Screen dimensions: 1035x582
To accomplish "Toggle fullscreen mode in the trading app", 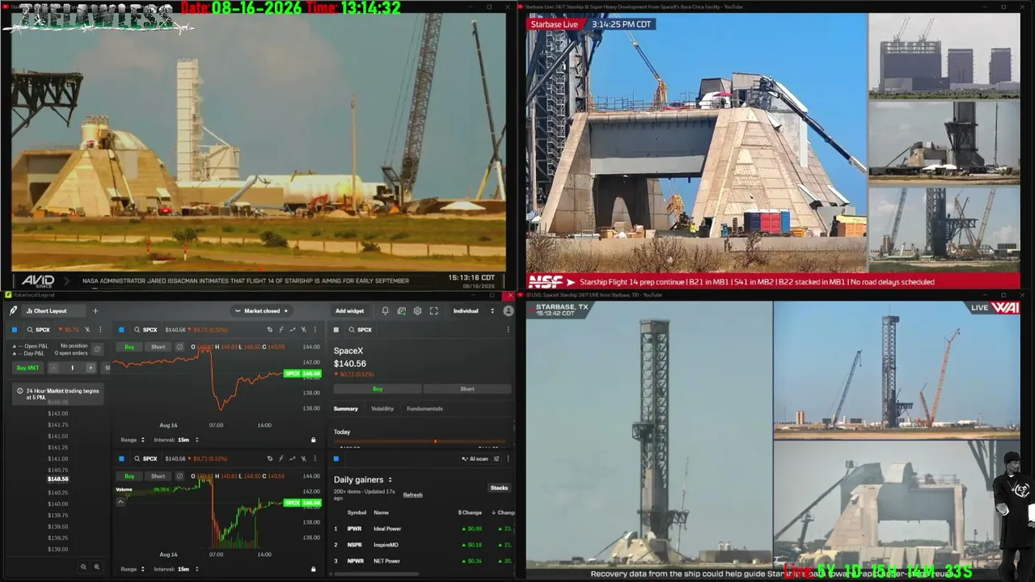I will (x=433, y=310).
